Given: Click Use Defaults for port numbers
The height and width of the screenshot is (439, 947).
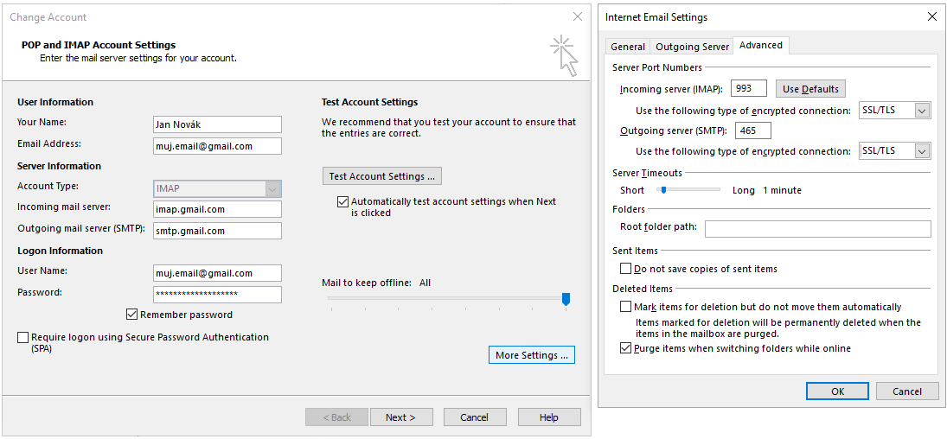Looking at the screenshot, I should pos(810,89).
